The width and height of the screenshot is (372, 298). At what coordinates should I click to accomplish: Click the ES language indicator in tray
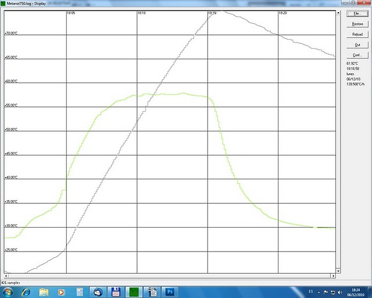(x=311, y=292)
